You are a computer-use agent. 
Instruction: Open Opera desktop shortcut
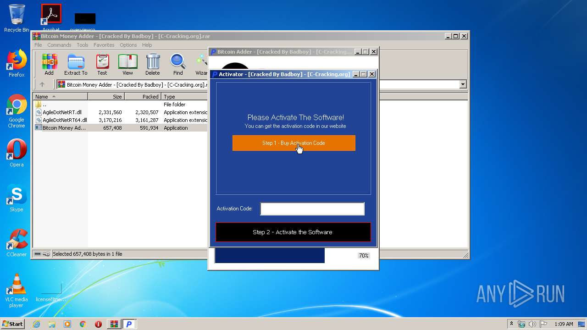point(17,153)
